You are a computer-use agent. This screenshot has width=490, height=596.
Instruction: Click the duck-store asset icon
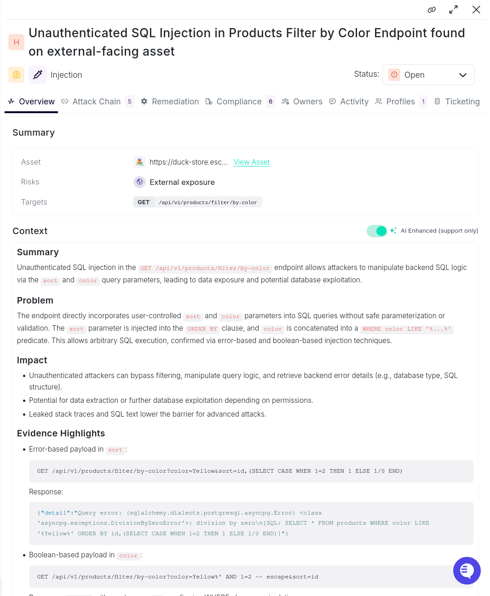click(139, 162)
